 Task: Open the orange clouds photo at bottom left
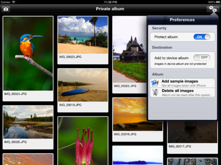(x=28, y=159)
